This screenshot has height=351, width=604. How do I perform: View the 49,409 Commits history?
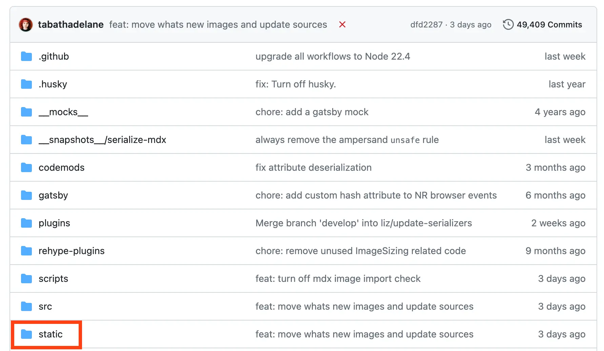[549, 25]
